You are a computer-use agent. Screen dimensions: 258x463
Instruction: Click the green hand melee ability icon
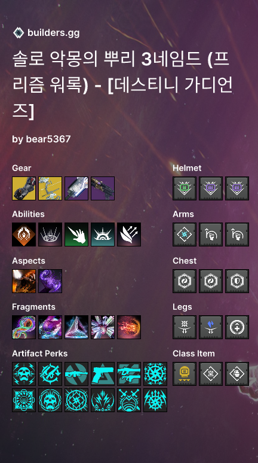[76, 234]
